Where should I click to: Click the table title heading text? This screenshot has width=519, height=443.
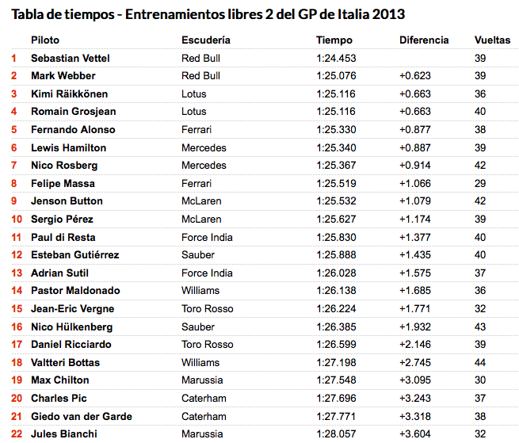(x=208, y=14)
